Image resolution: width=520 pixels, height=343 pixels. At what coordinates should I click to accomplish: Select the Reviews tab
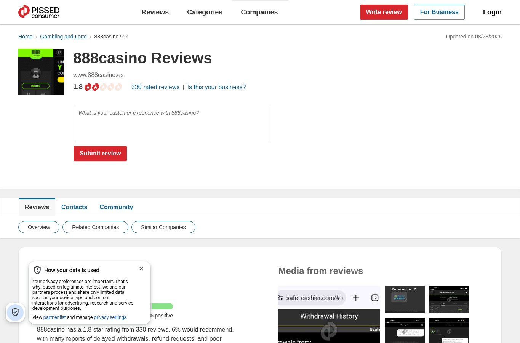click(37, 207)
